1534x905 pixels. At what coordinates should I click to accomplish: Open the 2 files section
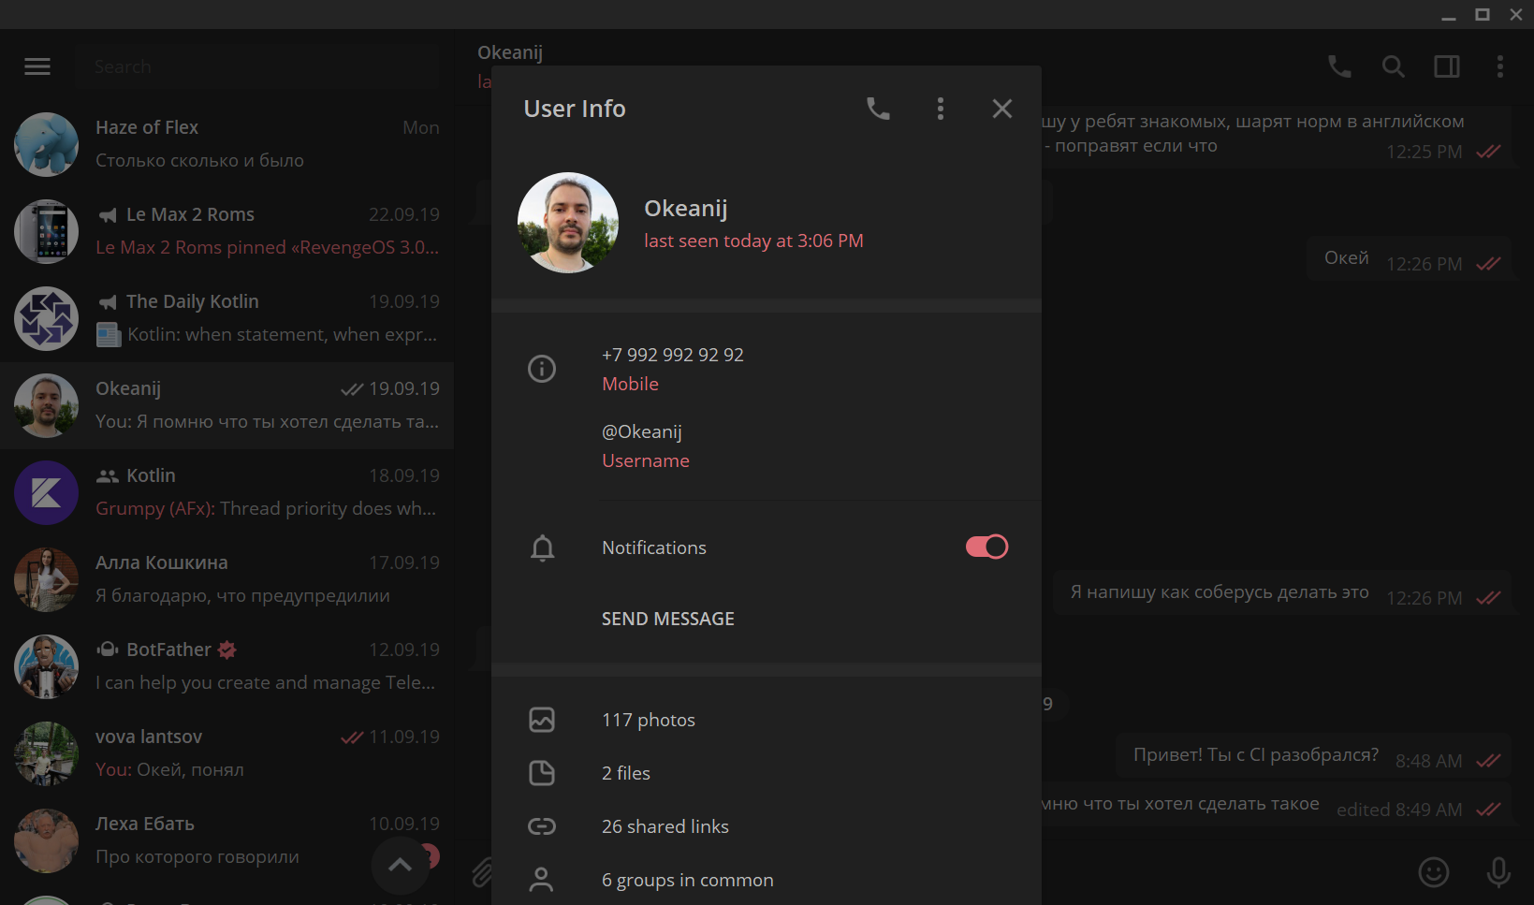[625, 773]
